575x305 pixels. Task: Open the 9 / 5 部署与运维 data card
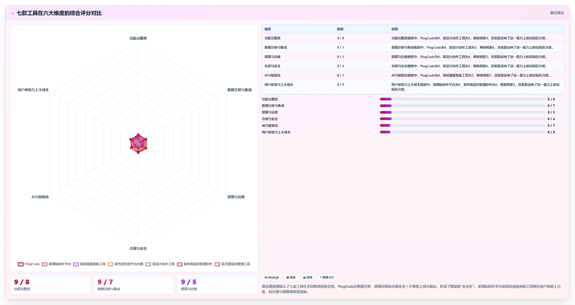[218, 285]
